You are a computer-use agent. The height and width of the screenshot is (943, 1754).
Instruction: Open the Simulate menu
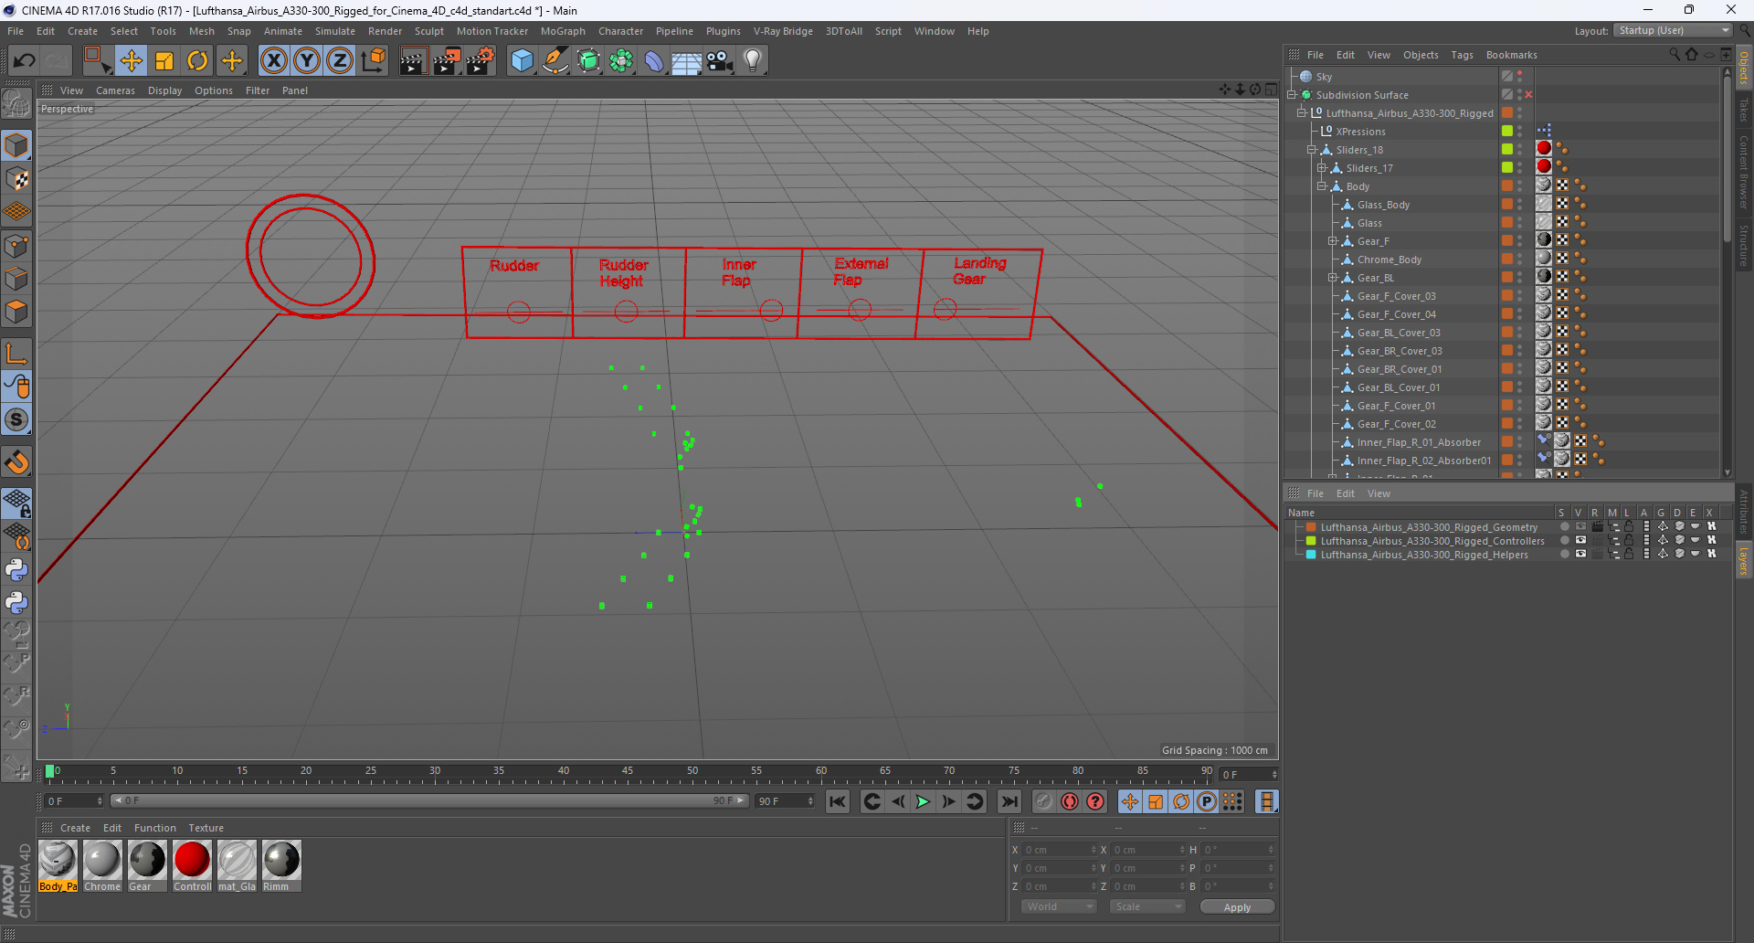[x=335, y=31]
